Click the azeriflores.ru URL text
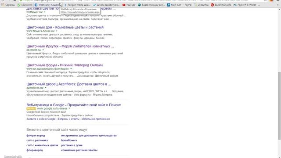Image resolution: width=281 pixels, height=158 pixels. click(x=35, y=88)
